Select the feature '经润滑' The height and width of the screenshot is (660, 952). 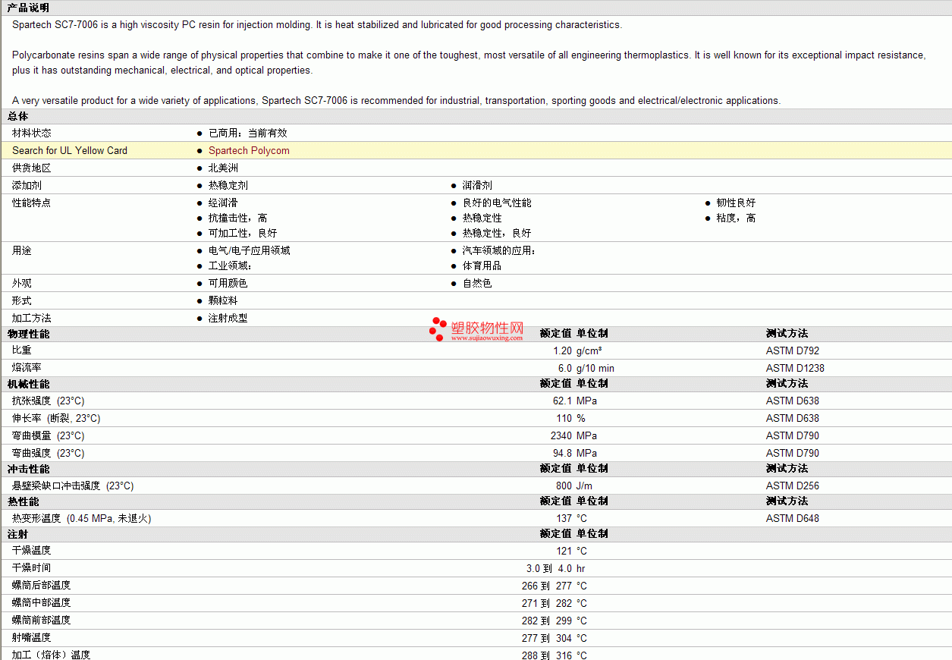pyautogui.click(x=223, y=203)
